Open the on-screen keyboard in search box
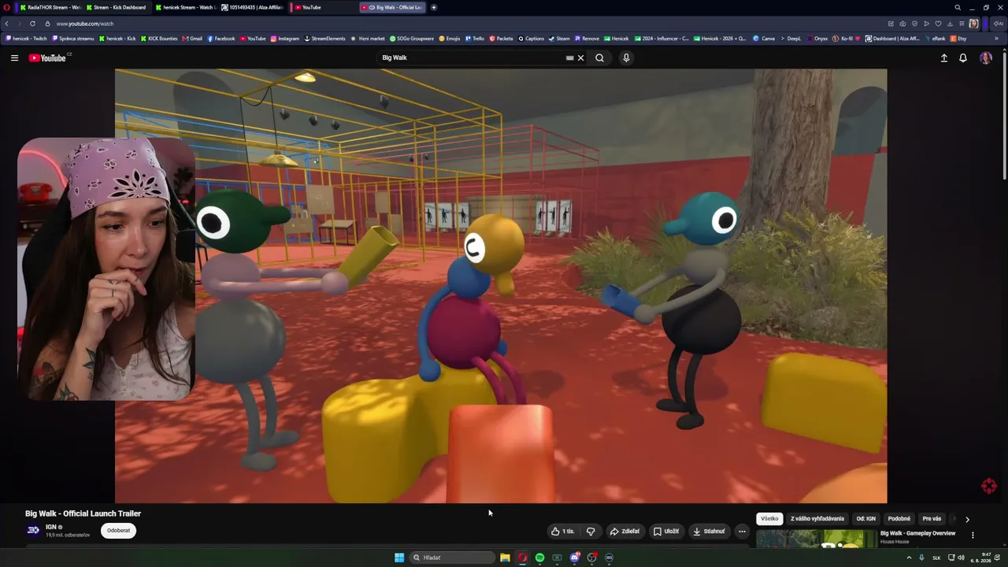 coord(569,57)
